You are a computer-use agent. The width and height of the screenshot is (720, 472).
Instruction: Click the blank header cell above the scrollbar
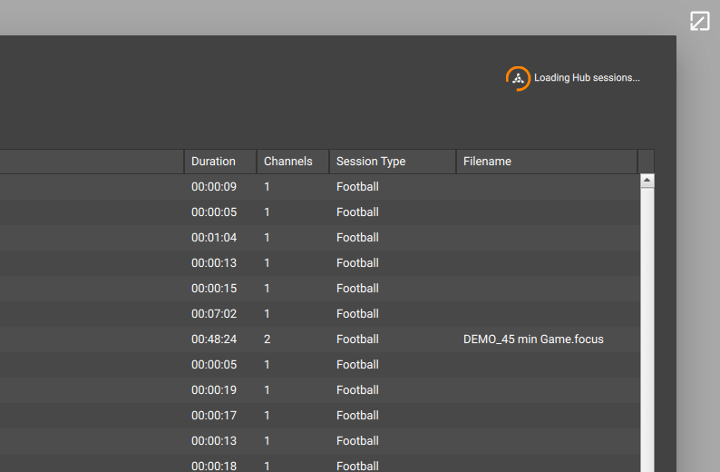646,162
